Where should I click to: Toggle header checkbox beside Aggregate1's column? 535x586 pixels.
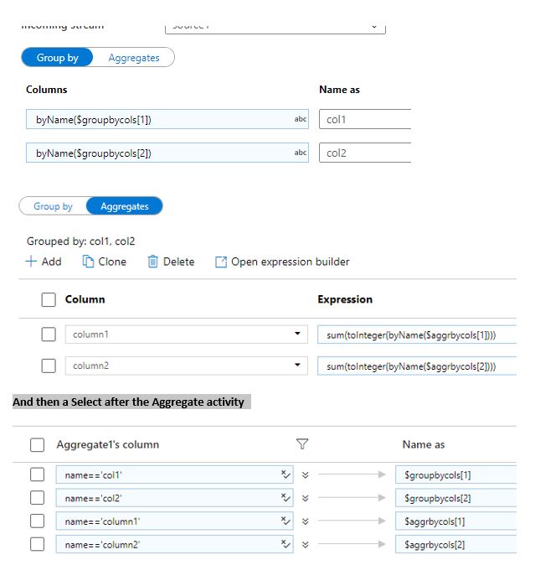(37, 444)
